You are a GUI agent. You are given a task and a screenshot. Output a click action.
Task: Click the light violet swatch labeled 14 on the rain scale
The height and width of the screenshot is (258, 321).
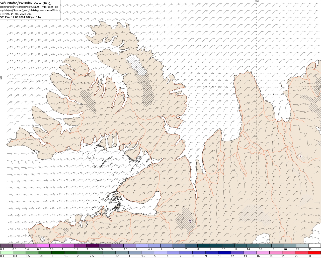pos(250,253)
